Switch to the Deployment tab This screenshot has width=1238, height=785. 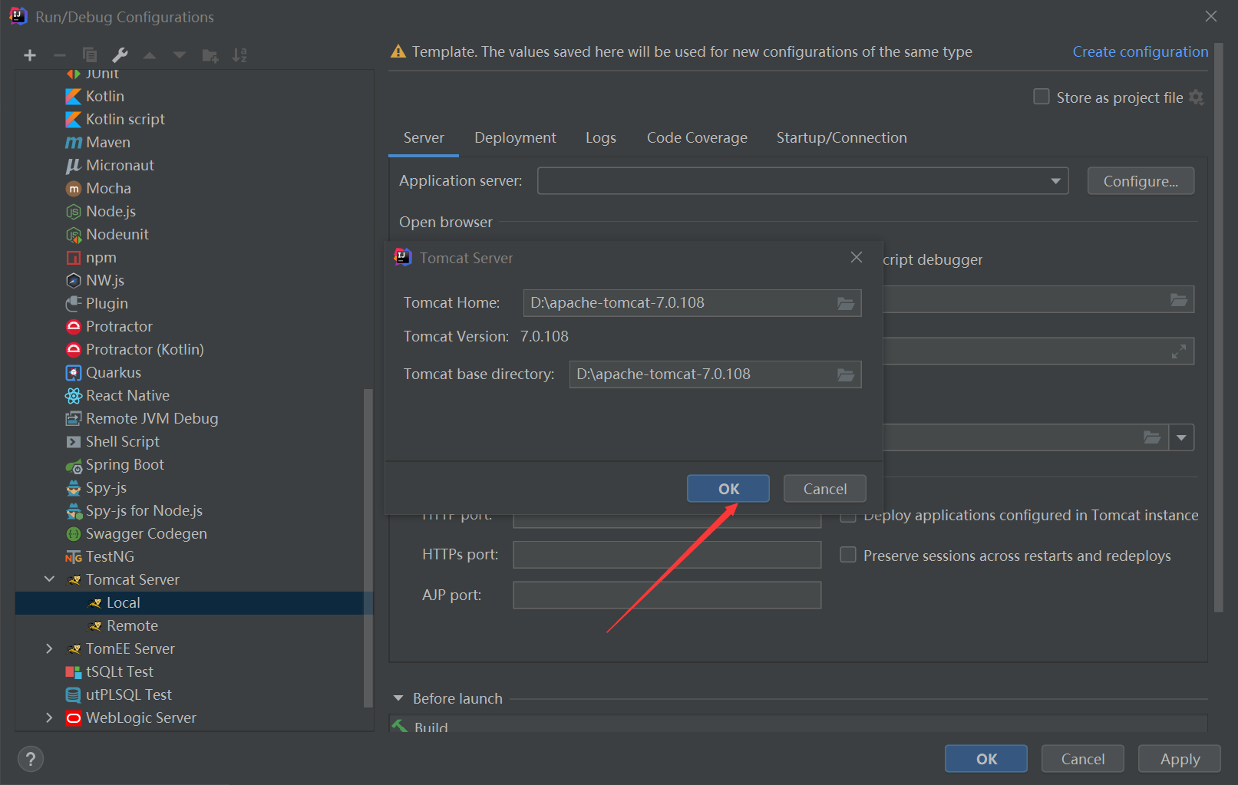[x=515, y=137]
